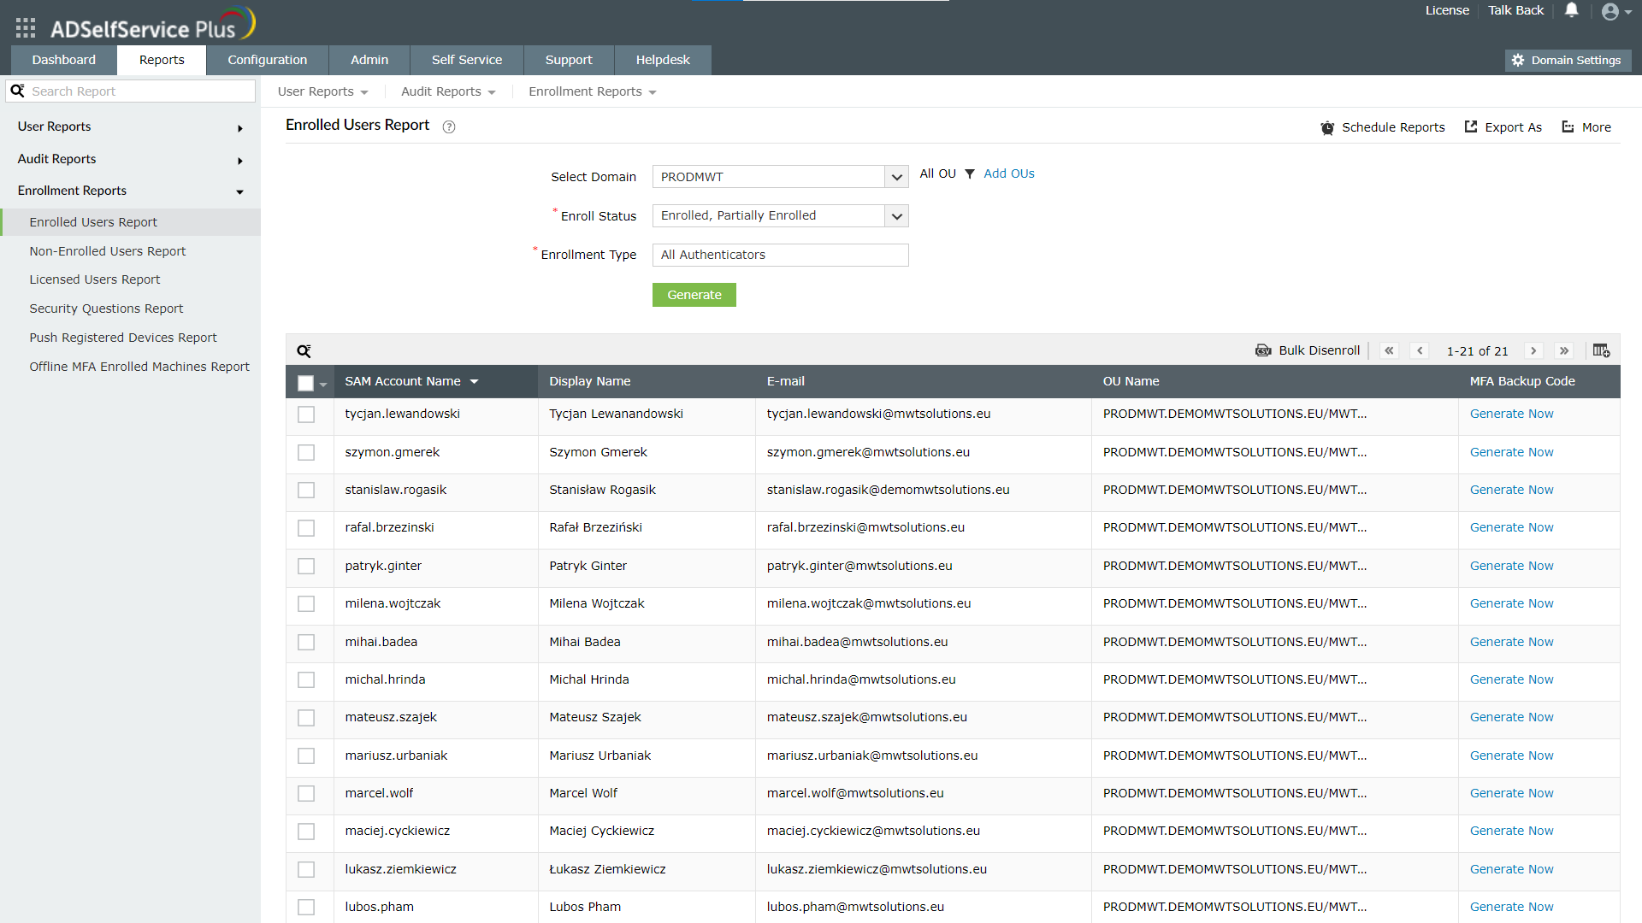Viewport: 1642px width, 923px height.
Task: Click the Enrolled Users Report help icon
Action: 449,127
